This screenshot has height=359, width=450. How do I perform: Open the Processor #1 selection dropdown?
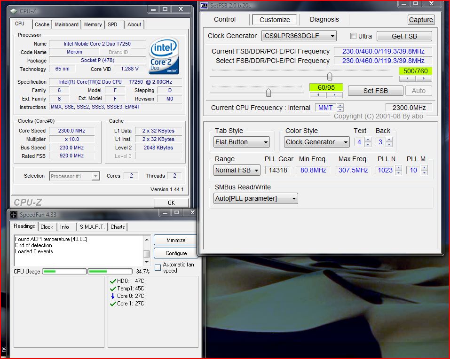(x=74, y=176)
